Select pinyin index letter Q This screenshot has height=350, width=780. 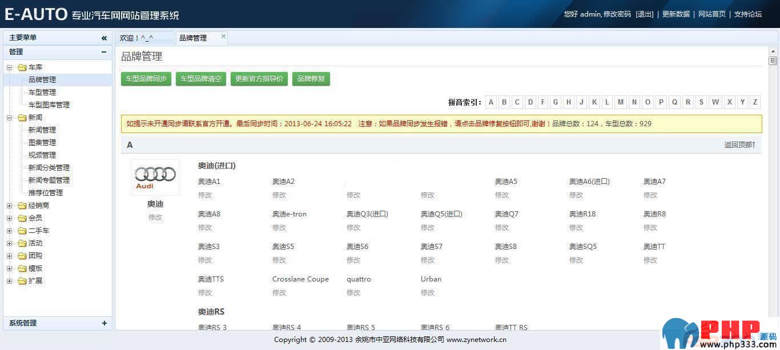click(x=674, y=102)
